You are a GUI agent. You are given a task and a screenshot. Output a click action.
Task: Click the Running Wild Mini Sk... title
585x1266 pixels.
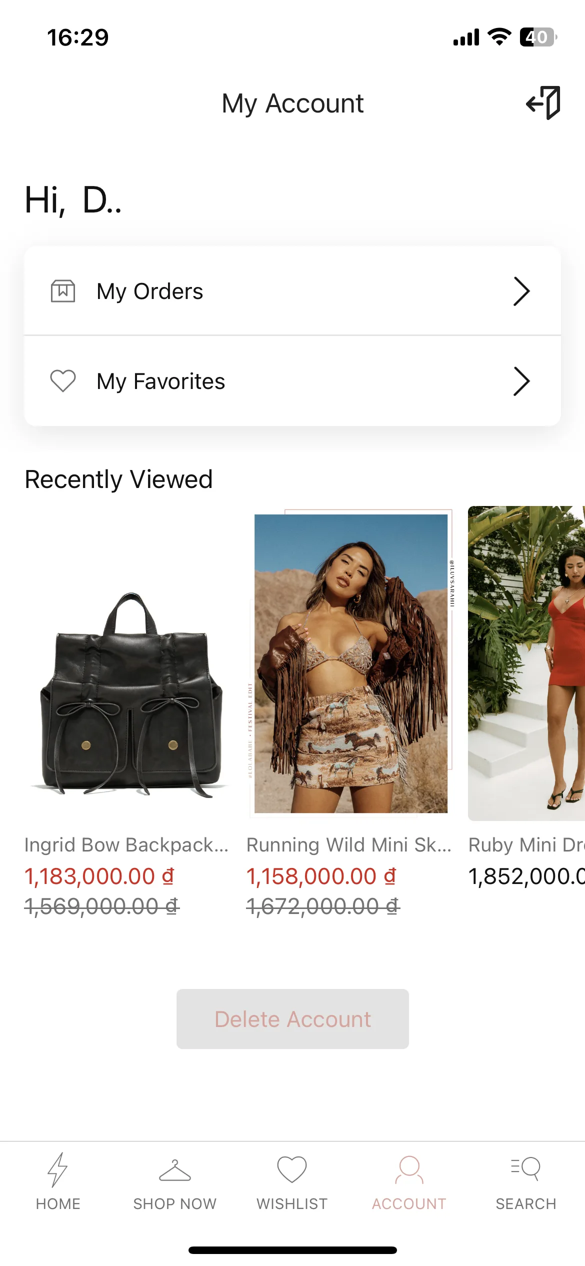[349, 845]
